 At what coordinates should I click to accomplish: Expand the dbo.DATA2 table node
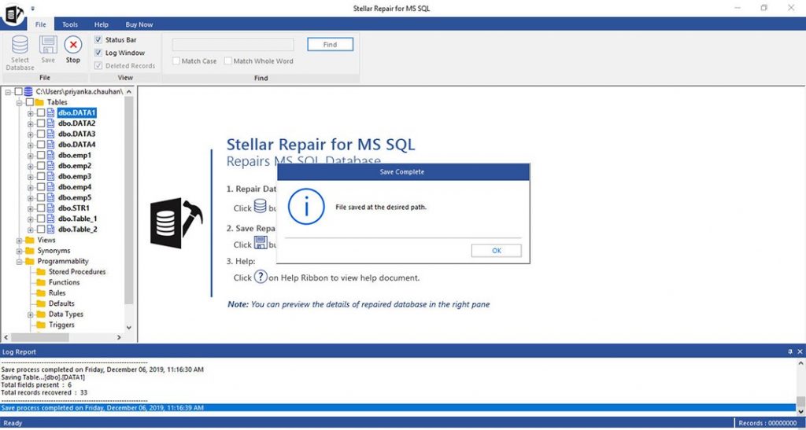pos(31,123)
